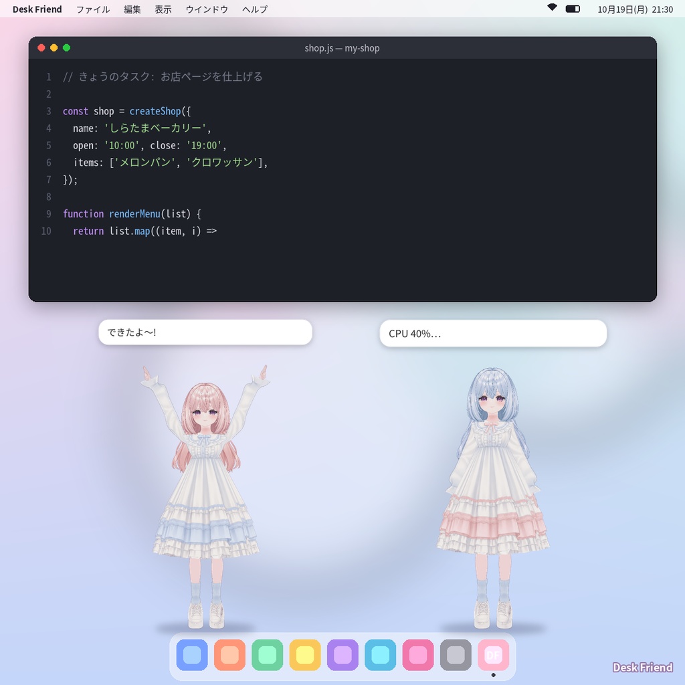Launch the yellow dock app icon
Screen dimensions: 685x685
305,655
